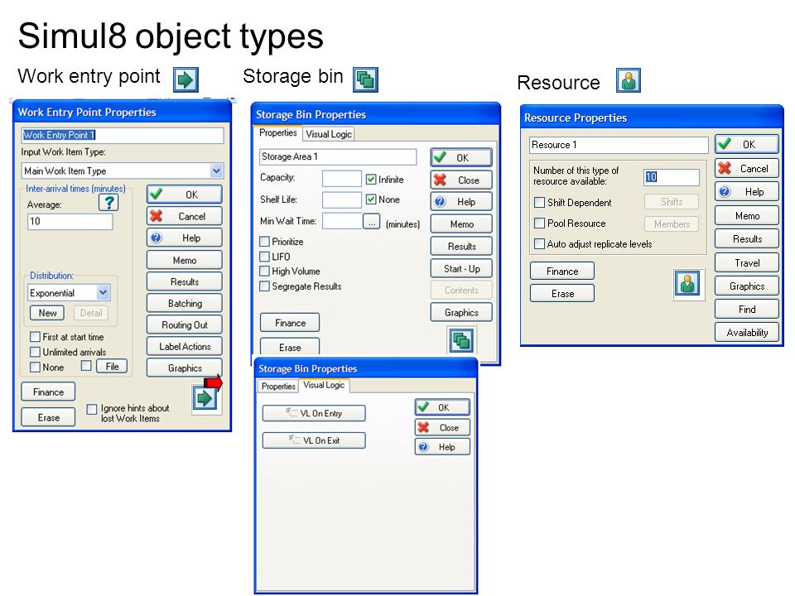
Task: Select the Properties tab in the upper Storage Bin dialog
Action: tap(278, 132)
